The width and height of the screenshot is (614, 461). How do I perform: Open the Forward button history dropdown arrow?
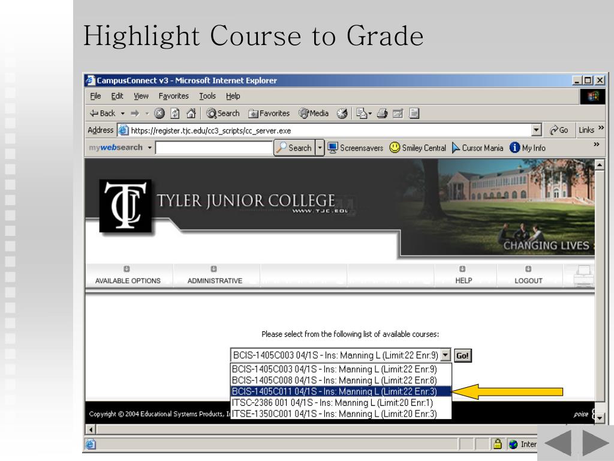click(148, 113)
